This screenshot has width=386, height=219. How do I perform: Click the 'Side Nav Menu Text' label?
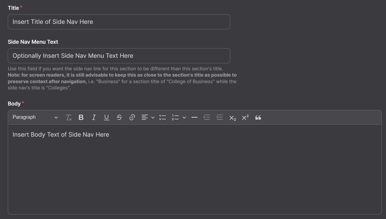33,42
